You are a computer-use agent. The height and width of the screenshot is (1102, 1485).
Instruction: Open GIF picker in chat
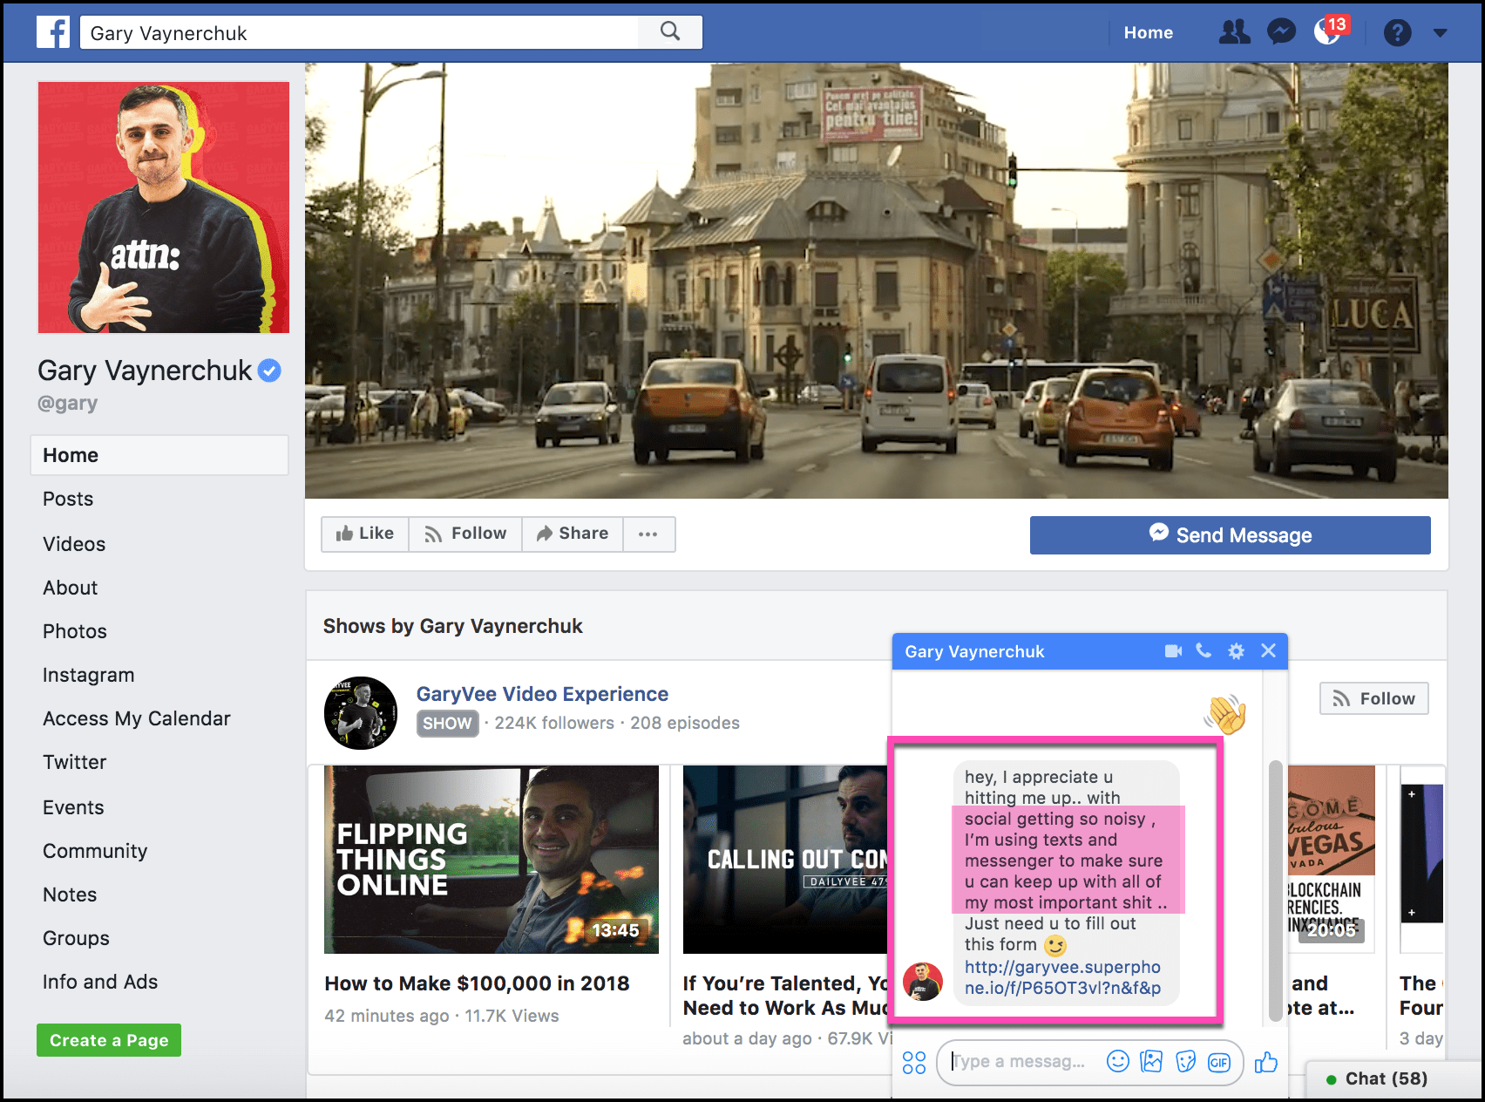coord(1218,1062)
